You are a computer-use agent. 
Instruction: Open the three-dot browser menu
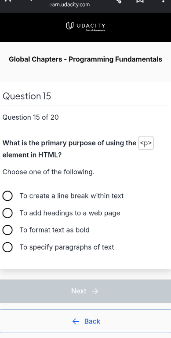(x=164, y=1)
